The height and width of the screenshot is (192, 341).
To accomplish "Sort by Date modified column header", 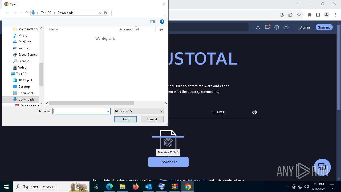I will pyautogui.click(x=129, y=29).
